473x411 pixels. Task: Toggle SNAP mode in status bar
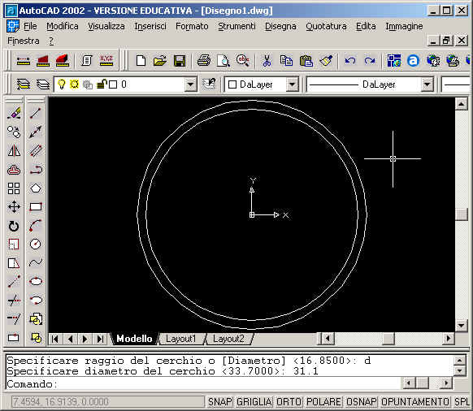(x=220, y=401)
